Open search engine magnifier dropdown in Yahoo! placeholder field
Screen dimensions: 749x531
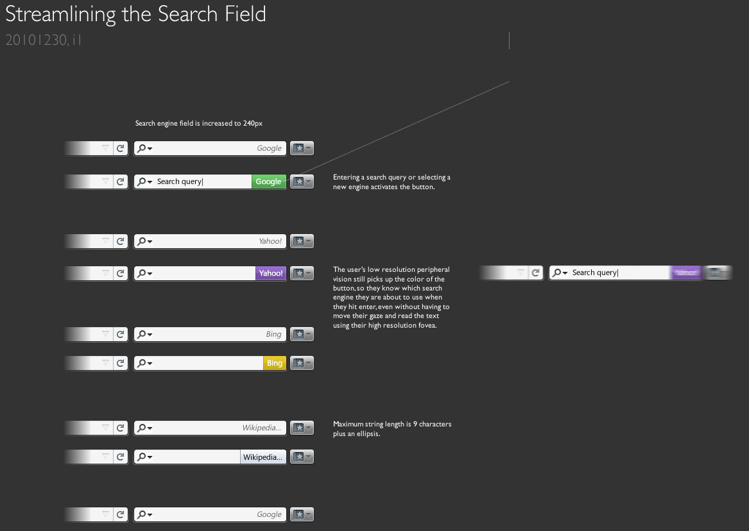point(144,241)
